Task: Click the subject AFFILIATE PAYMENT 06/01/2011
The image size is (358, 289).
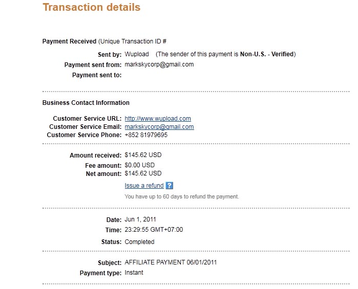Action: 171,262
